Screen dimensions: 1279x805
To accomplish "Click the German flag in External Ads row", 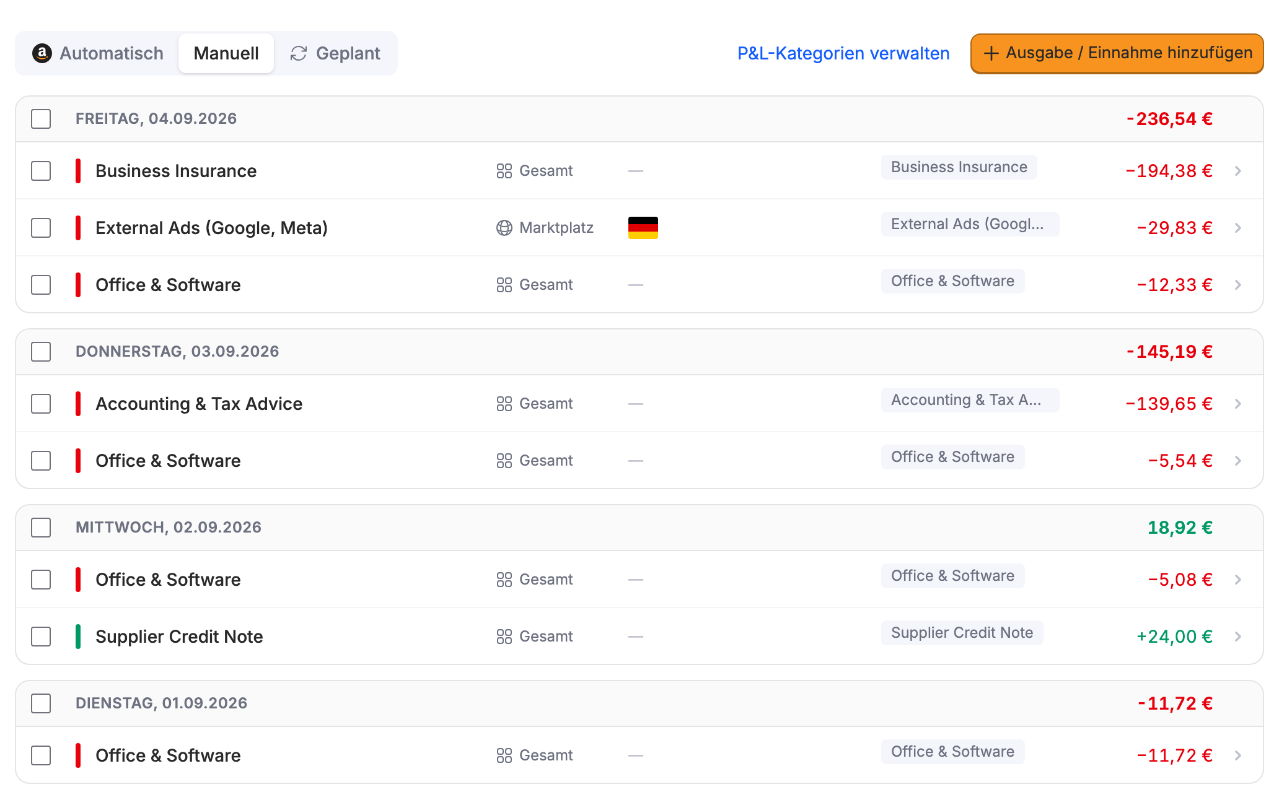I will pyautogui.click(x=643, y=228).
